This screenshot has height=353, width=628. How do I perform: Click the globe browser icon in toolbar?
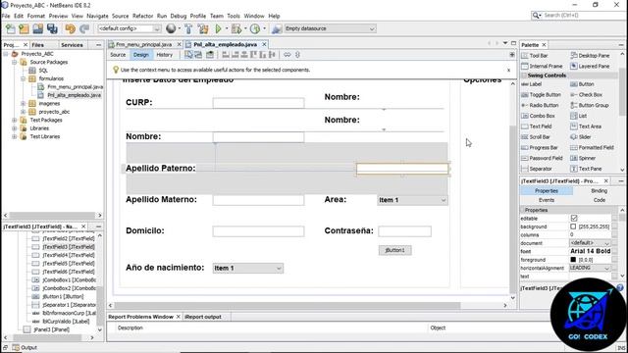coord(171,28)
